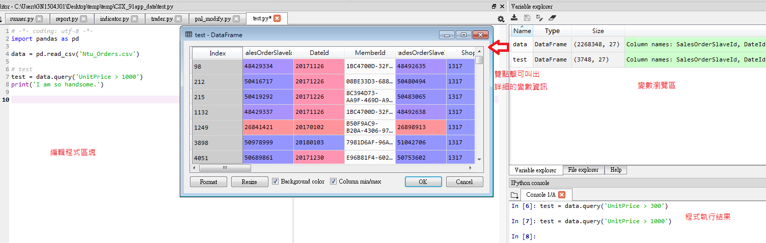Screen dimensions: 766x243
Task: Toggle the Background color checkbox
Action: click(x=276, y=181)
